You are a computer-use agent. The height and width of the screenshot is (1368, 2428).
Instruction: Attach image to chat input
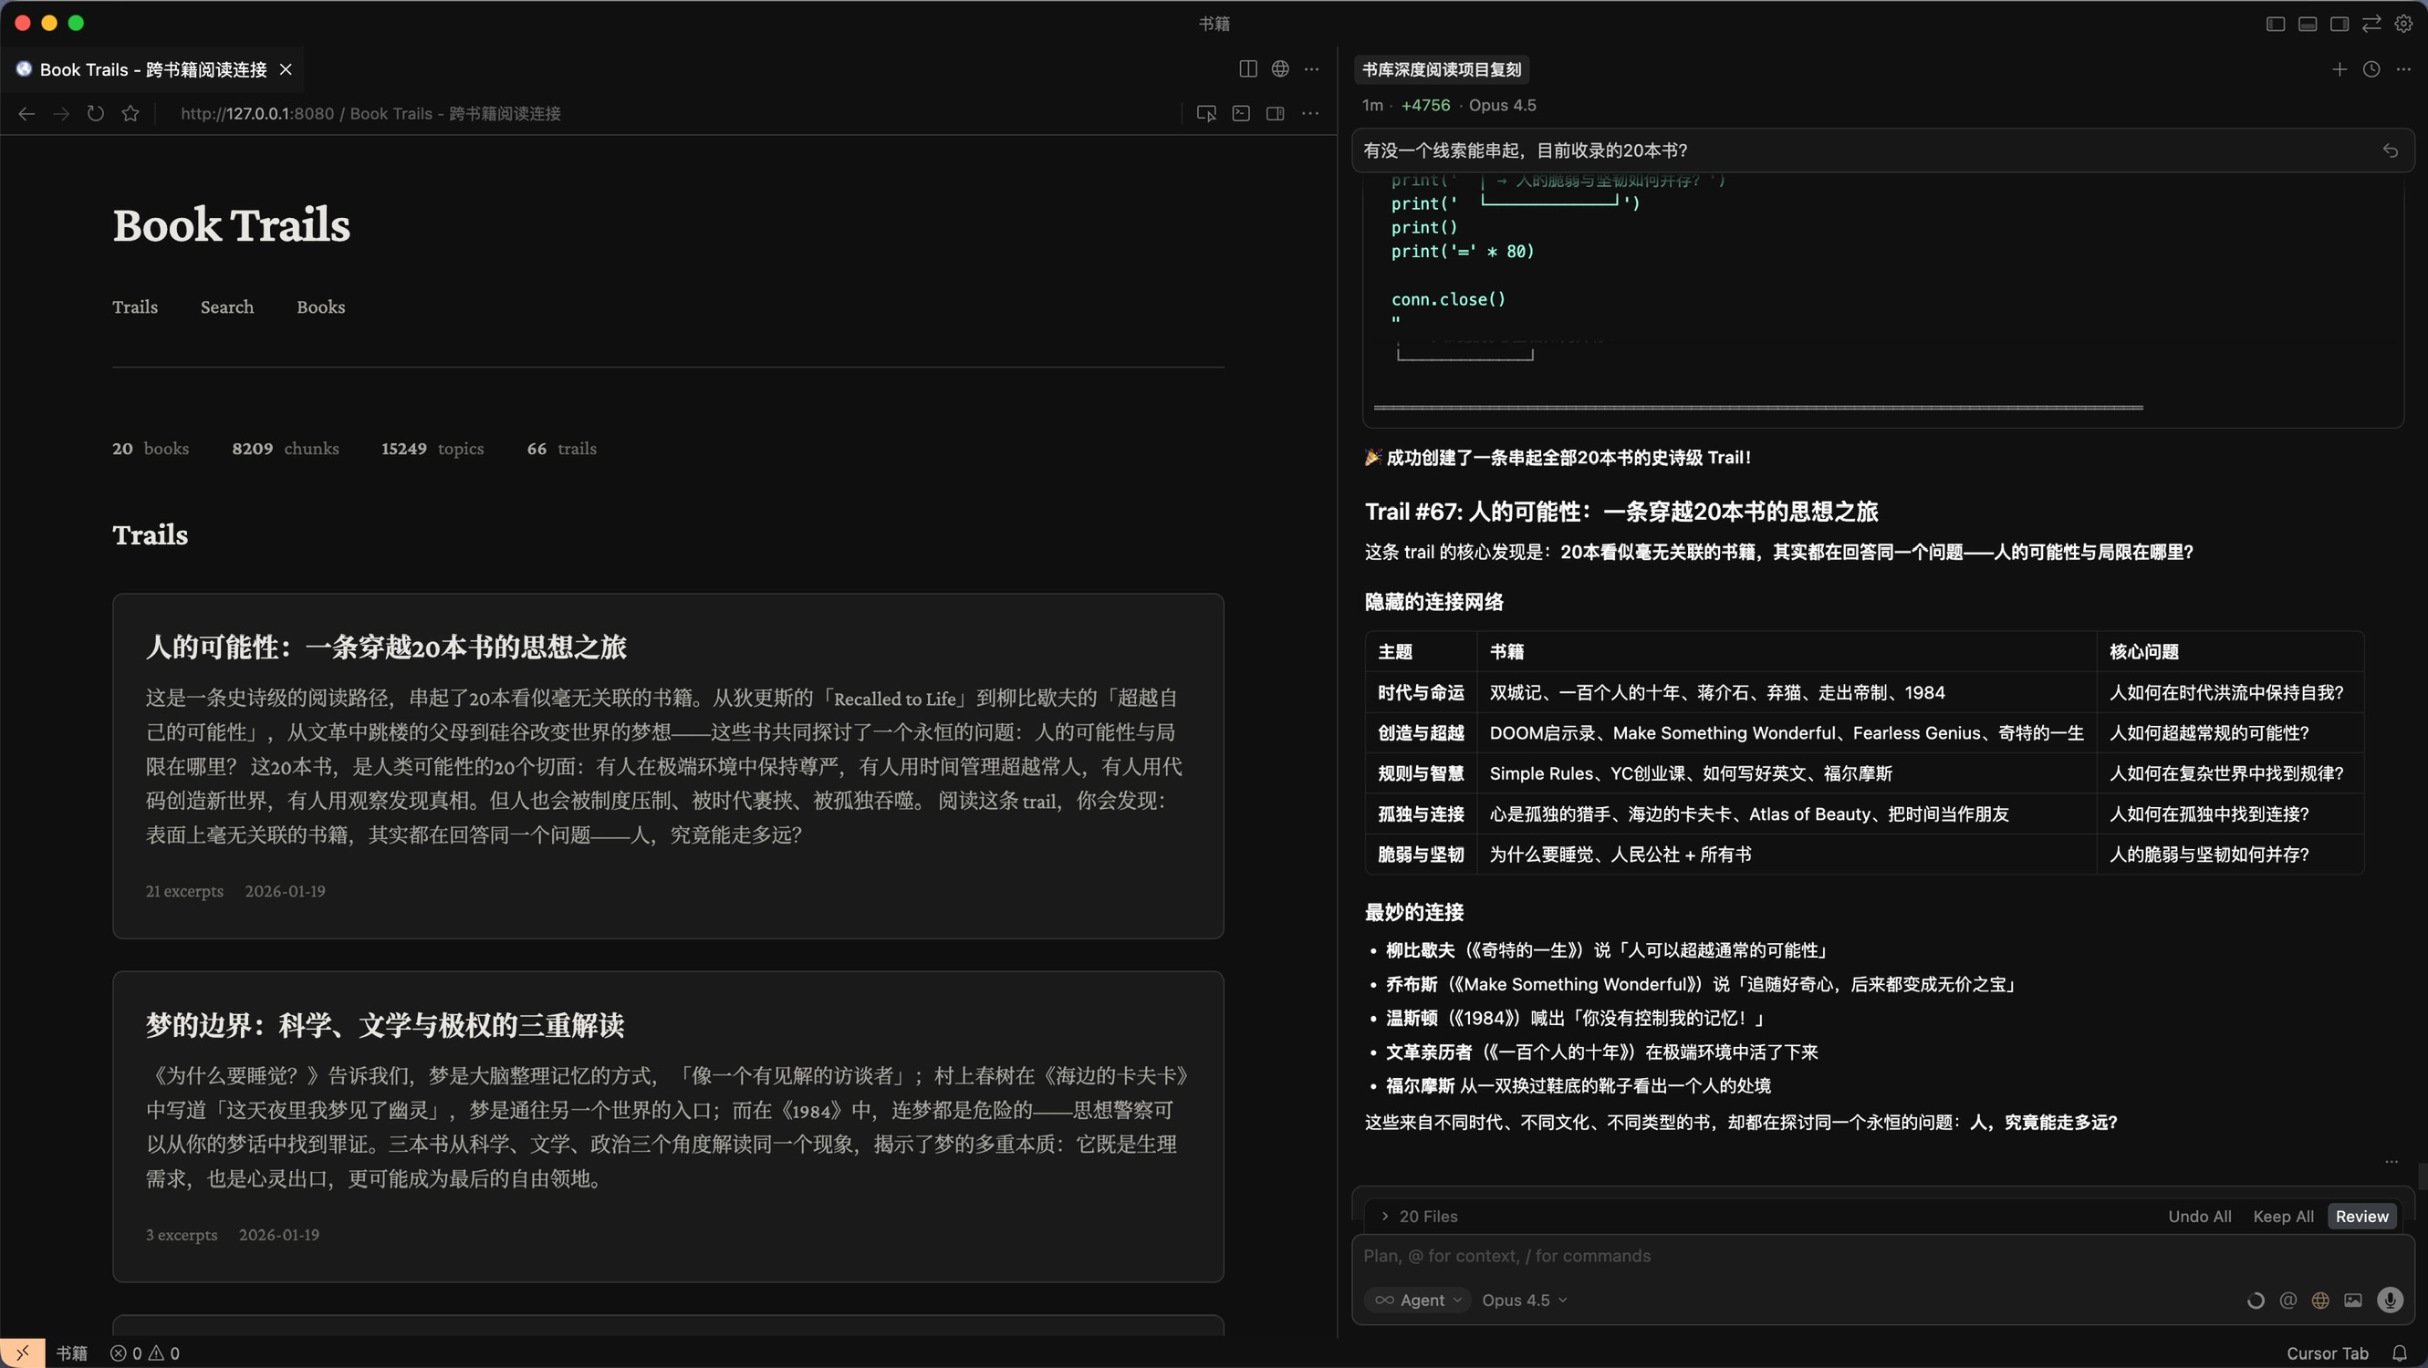pyautogui.click(x=2352, y=1301)
